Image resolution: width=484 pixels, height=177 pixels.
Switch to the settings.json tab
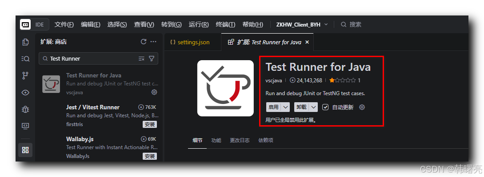pyautogui.click(x=192, y=42)
